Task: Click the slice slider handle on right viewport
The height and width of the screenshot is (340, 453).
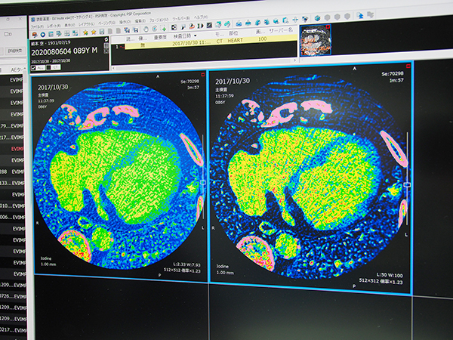Action: (408, 184)
